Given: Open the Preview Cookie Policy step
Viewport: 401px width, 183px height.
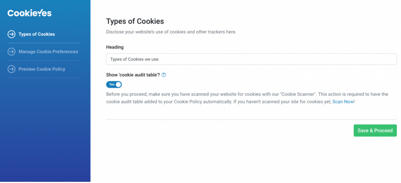Looking at the screenshot, I should coord(43,69).
